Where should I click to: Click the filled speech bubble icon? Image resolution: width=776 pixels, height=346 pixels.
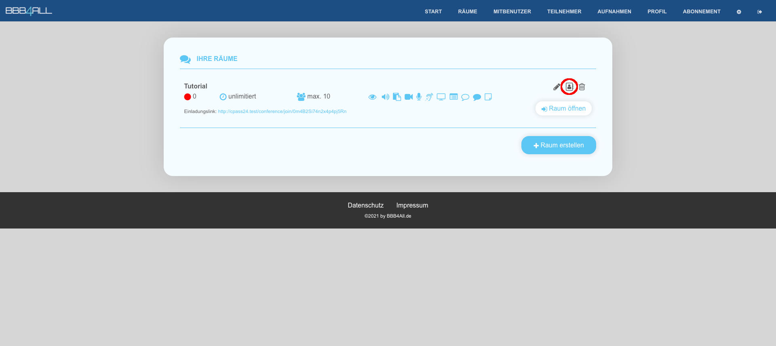coord(477,97)
